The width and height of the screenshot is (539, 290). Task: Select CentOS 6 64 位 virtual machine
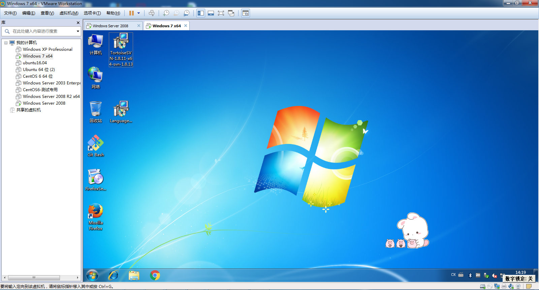38,76
